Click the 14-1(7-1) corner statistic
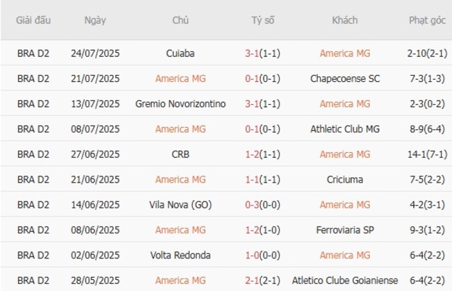This screenshot has height=291, width=452. click(x=427, y=154)
